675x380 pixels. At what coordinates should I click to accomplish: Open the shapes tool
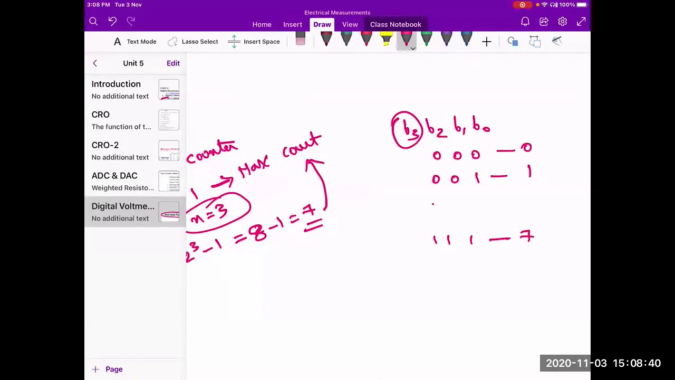[513, 42]
